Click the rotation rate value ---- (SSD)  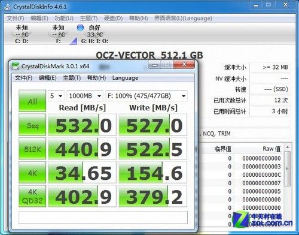tap(270, 89)
